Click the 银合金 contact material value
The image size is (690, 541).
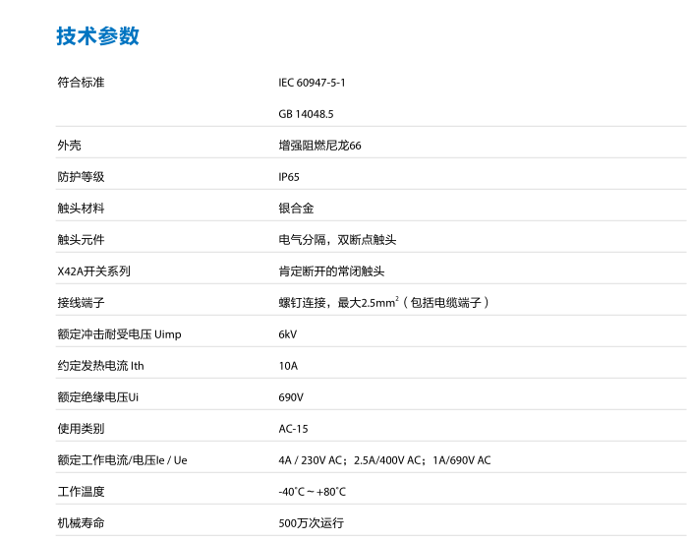tap(296, 209)
